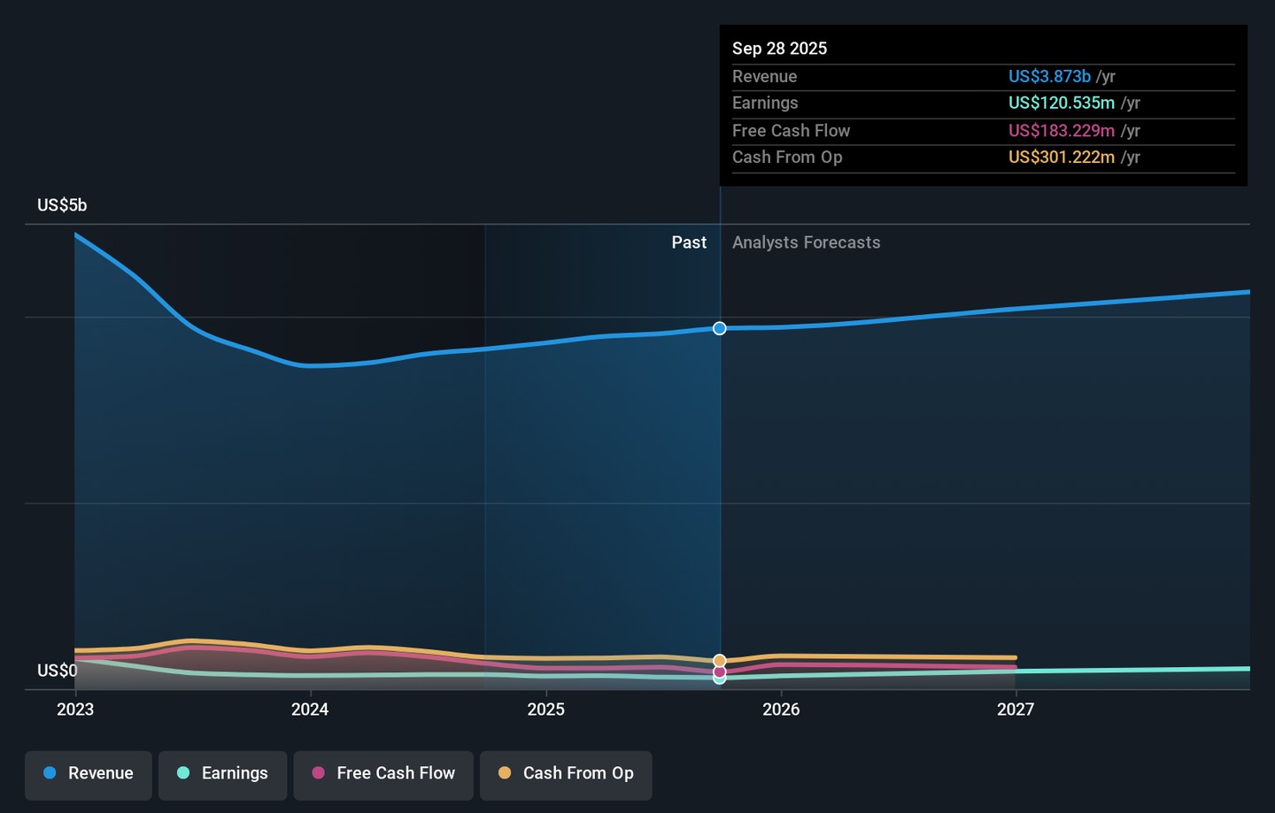Click the US$5b y-axis label
The image size is (1275, 813).
62,205
